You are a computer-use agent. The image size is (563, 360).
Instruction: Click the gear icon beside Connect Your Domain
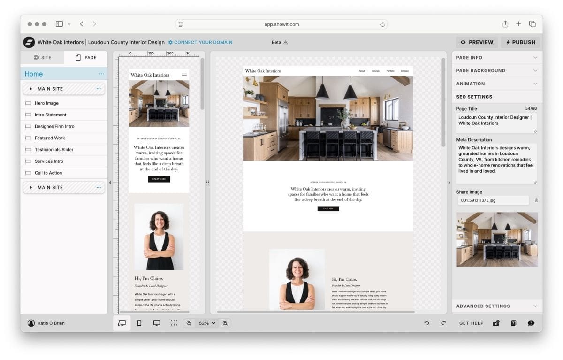pyautogui.click(x=170, y=42)
